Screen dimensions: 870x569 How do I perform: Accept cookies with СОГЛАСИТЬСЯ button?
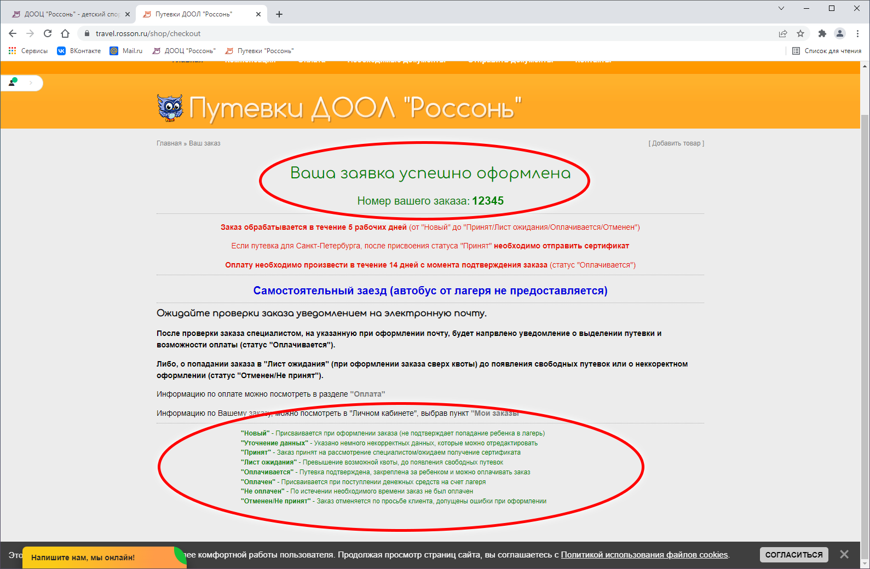794,555
